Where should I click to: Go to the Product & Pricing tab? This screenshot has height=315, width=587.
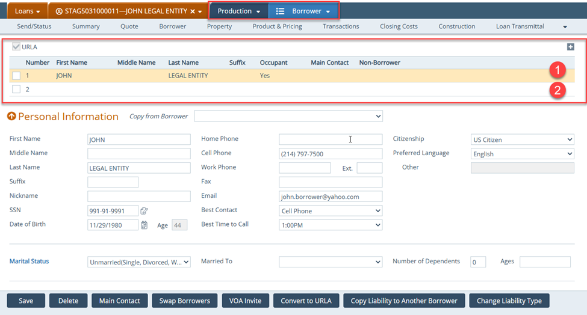click(277, 26)
